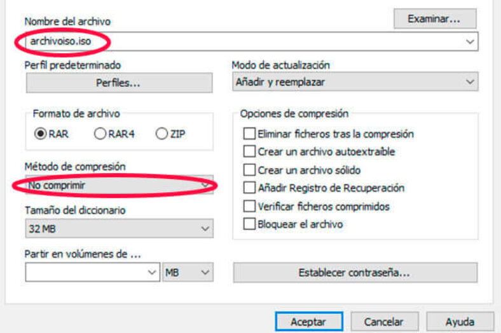Image resolution: width=501 pixels, height=333 pixels.
Task: Click the archive name text field
Action: tap(242, 41)
